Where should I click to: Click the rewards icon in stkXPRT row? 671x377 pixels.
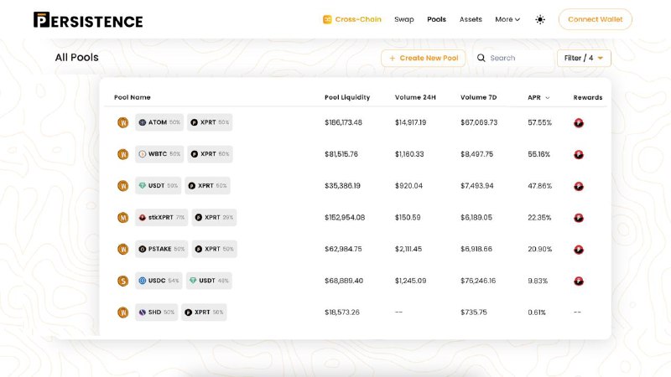coord(579,218)
